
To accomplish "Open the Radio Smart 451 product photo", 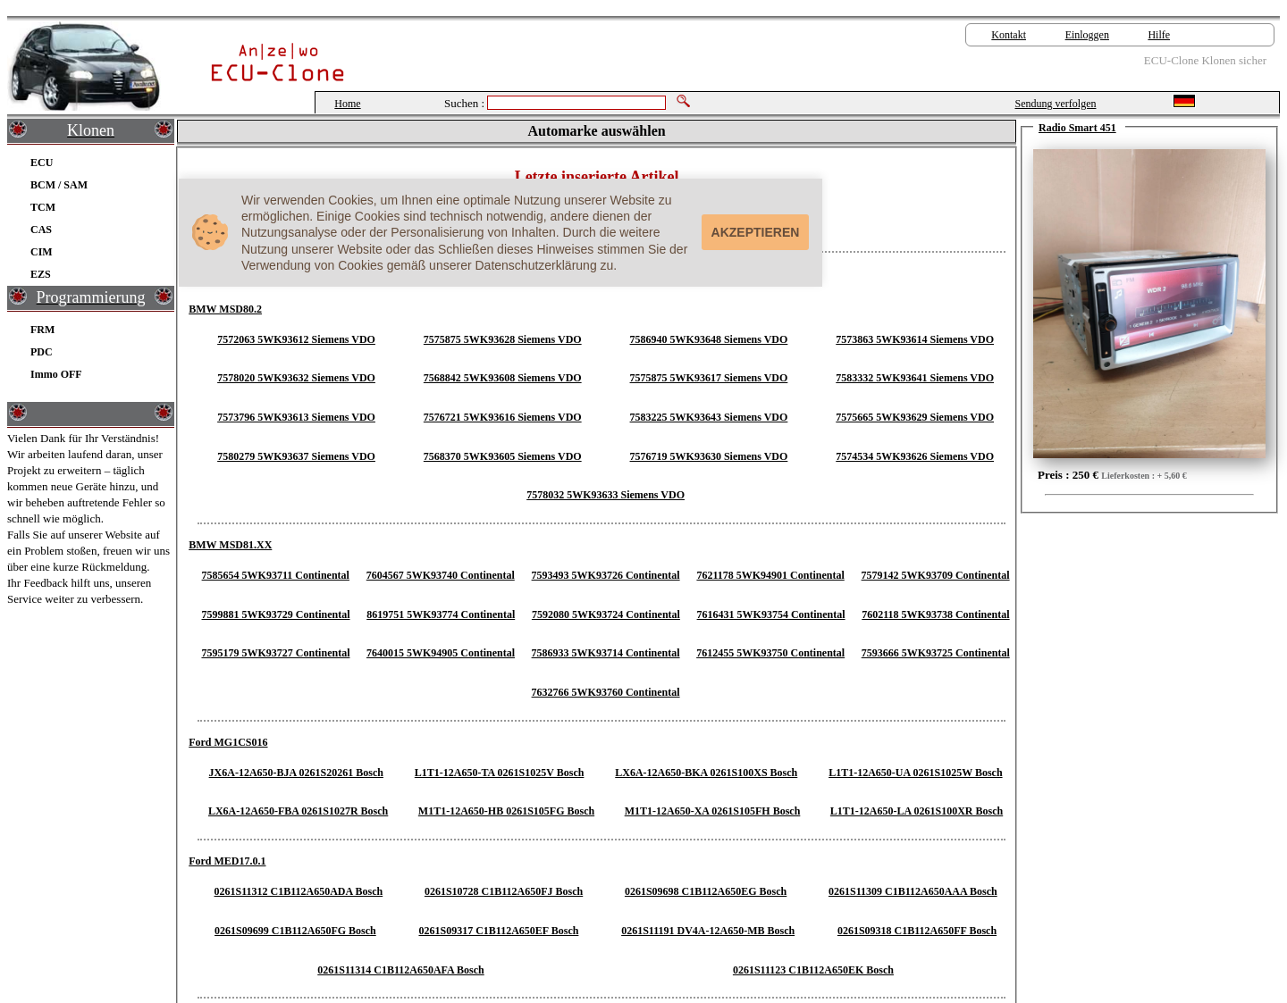I will coord(1149,304).
